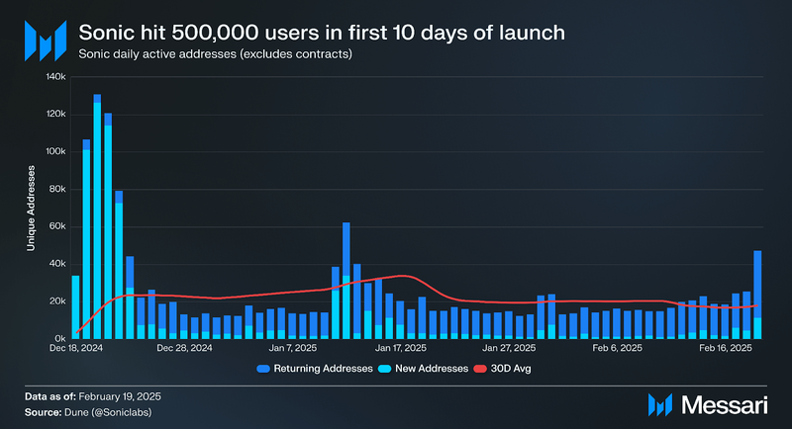Click the Dec 28, 2024 date label

point(184,348)
